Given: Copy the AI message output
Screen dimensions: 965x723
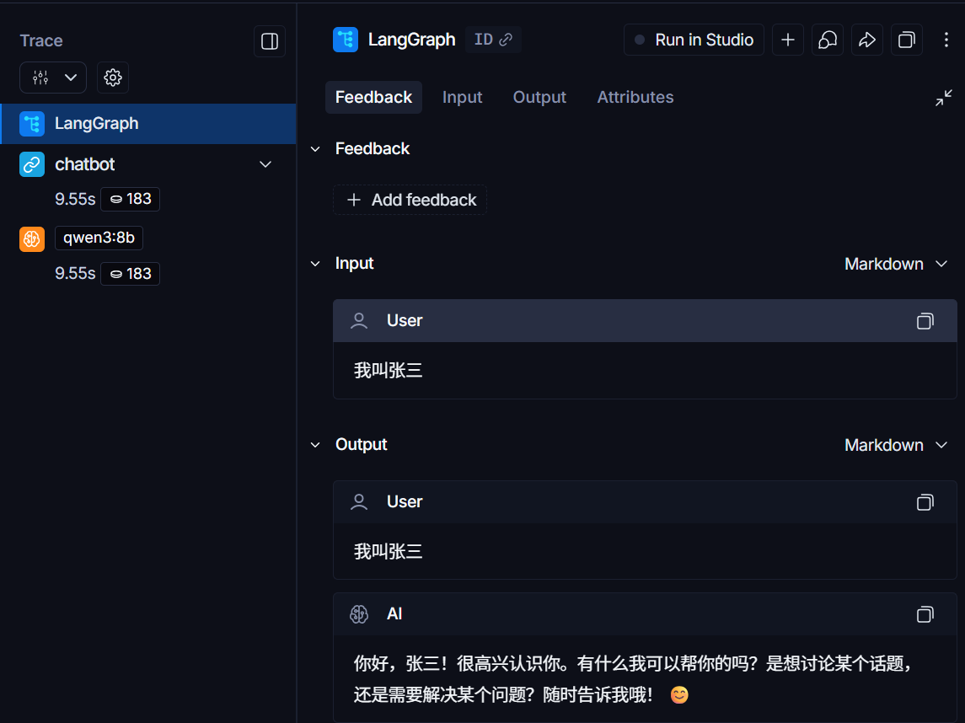Looking at the screenshot, I should (925, 614).
